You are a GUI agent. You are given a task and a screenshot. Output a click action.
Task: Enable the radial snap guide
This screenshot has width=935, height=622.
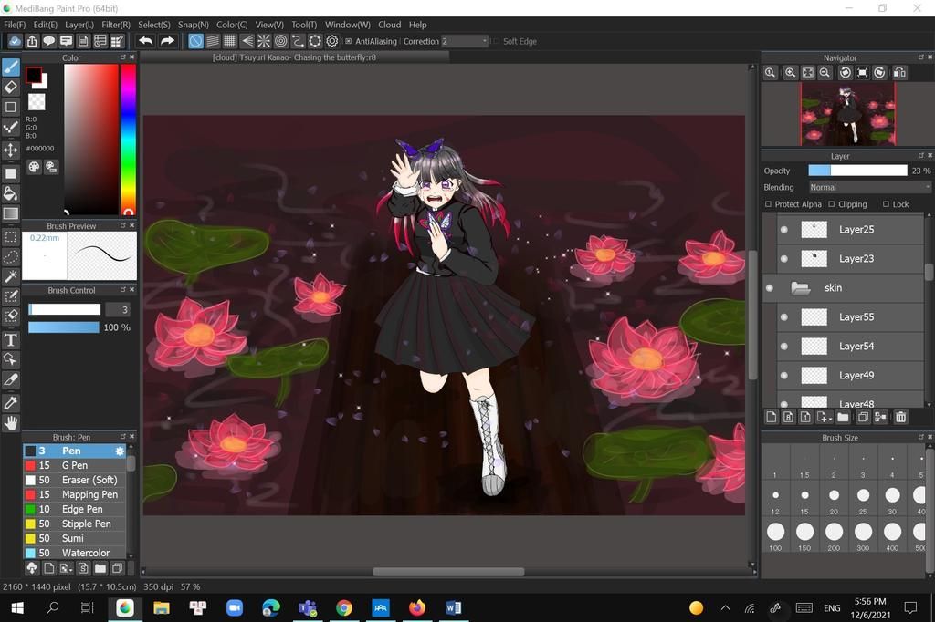click(x=264, y=41)
